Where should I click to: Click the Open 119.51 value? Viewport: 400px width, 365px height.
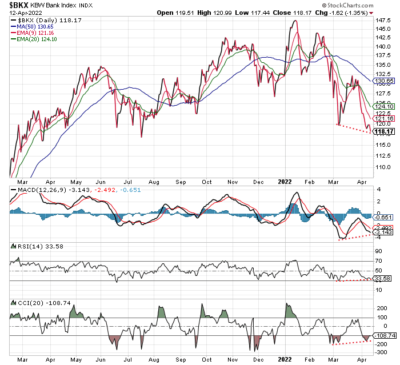point(175,13)
